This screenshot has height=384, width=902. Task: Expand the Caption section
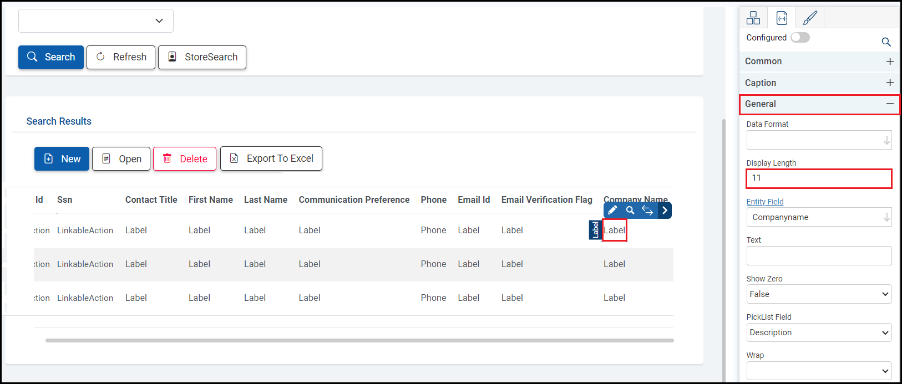[890, 83]
